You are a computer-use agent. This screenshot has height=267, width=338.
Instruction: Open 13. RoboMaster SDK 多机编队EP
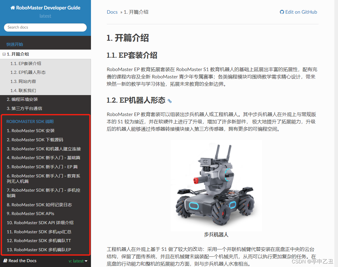tap(39, 250)
